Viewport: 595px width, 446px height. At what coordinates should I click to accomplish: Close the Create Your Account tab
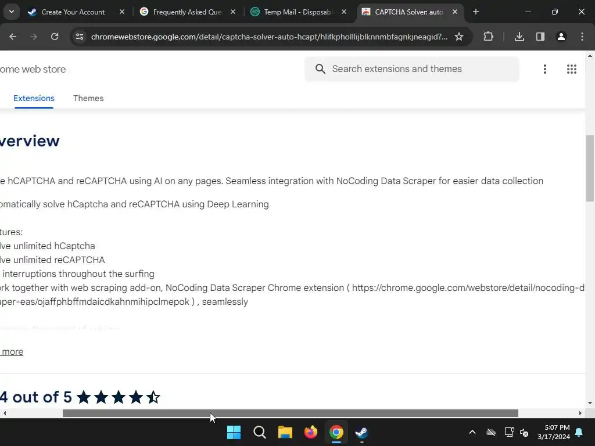[122, 12]
